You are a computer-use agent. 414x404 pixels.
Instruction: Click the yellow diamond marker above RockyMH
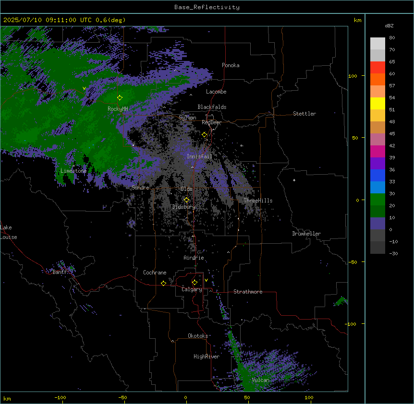click(x=120, y=98)
